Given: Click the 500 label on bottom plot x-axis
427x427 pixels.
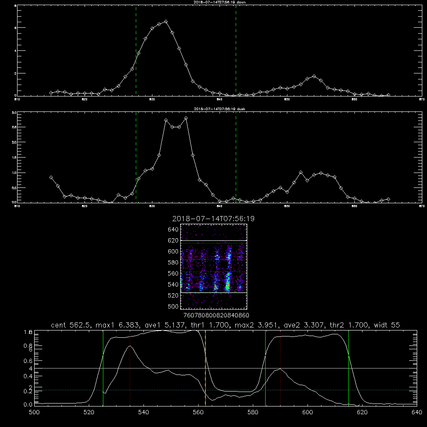Looking at the screenshot, I should [34, 412].
